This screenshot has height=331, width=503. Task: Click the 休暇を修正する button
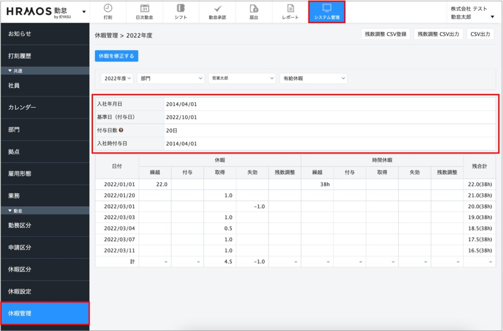116,56
